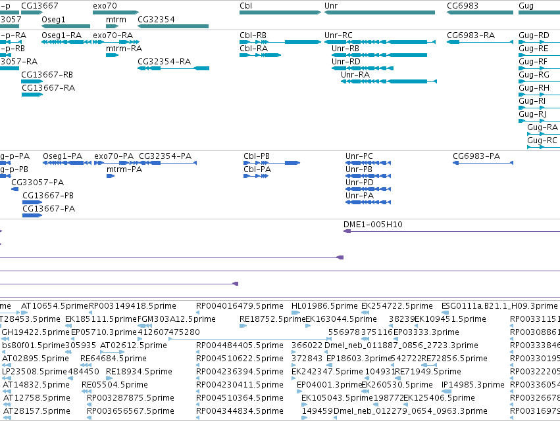The height and width of the screenshot is (421, 560).
Task: Click the Unr-RC transcript label
Action: pos(338,35)
